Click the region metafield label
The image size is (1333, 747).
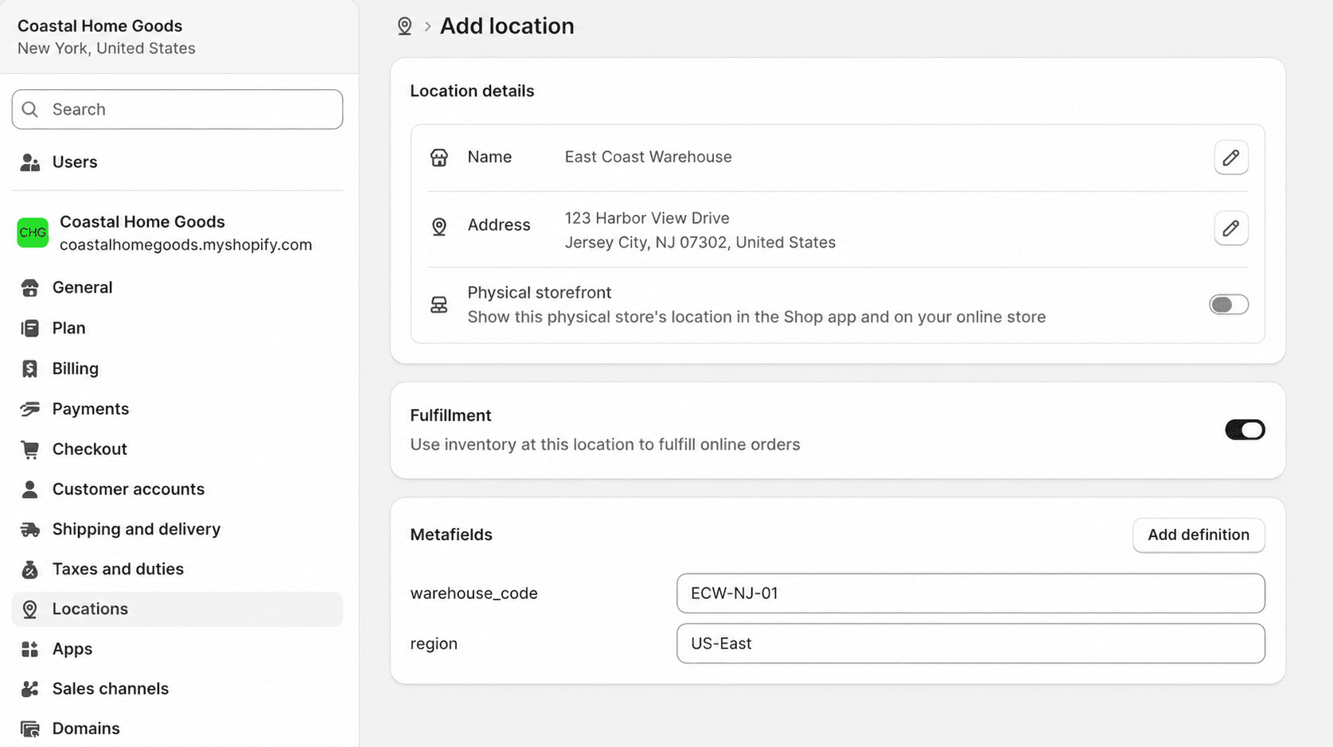tap(434, 644)
